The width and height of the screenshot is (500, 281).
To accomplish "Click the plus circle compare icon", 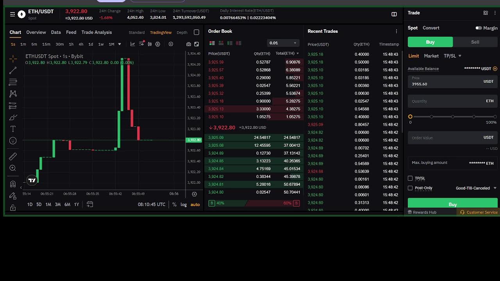I will (171, 44).
